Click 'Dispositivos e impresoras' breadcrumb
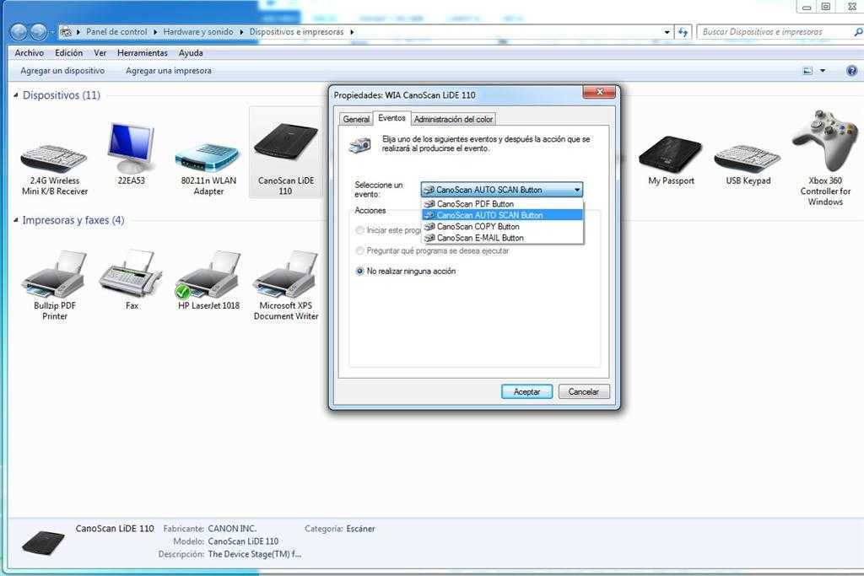The image size is (864, 576). (296, 32)
